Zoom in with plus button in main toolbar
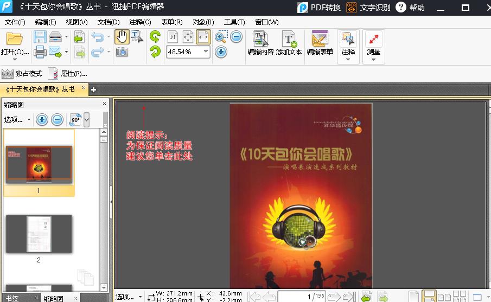 coord(221,52)
